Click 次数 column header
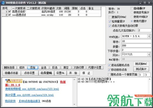The image size is (153, 108). 59,8
